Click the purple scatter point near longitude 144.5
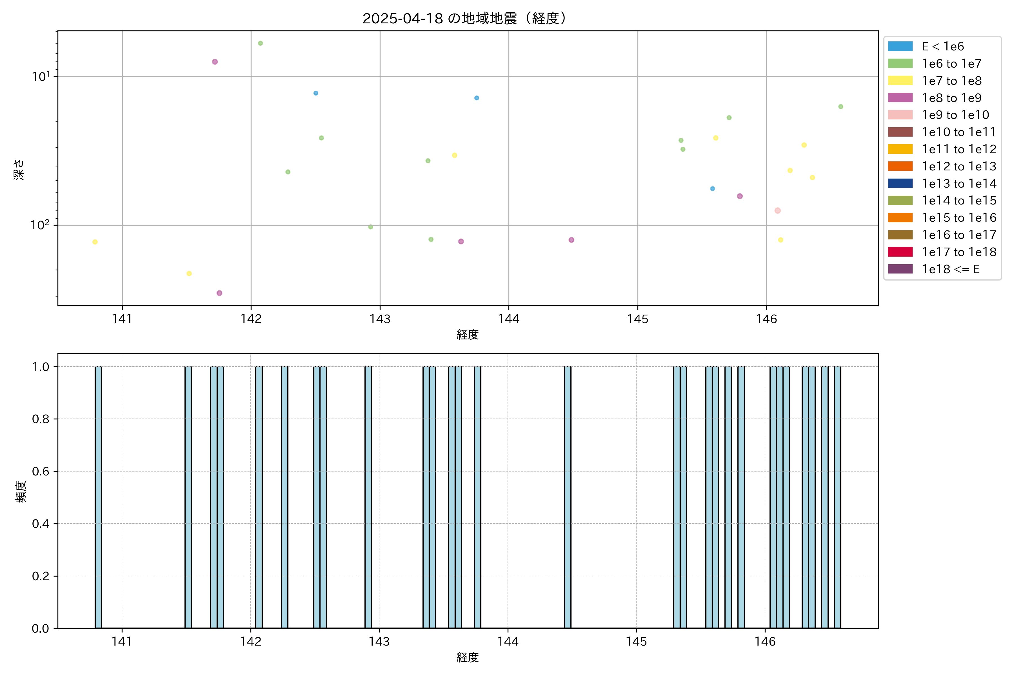This screenshot has width=1014, height=676. coord(571,240)
